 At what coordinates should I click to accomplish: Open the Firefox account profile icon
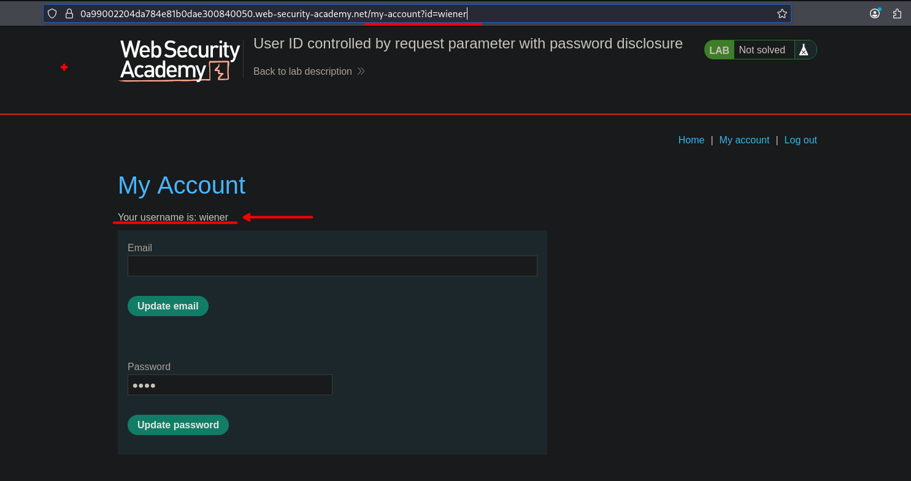(875, 13)
